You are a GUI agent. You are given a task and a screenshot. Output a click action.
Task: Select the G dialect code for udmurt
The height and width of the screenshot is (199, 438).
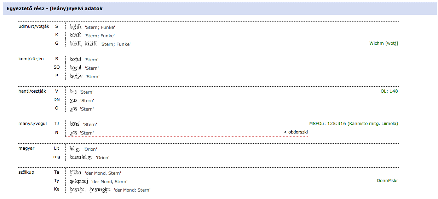[57, 43]
